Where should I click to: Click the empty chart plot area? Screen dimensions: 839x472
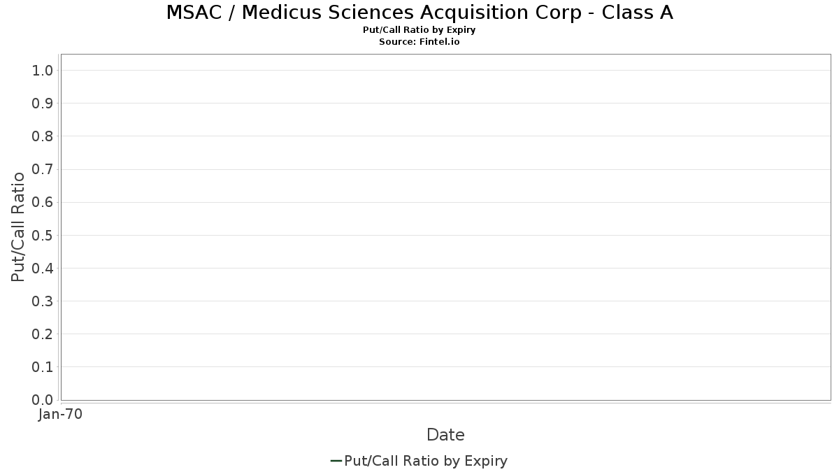[x=445, y=227]
